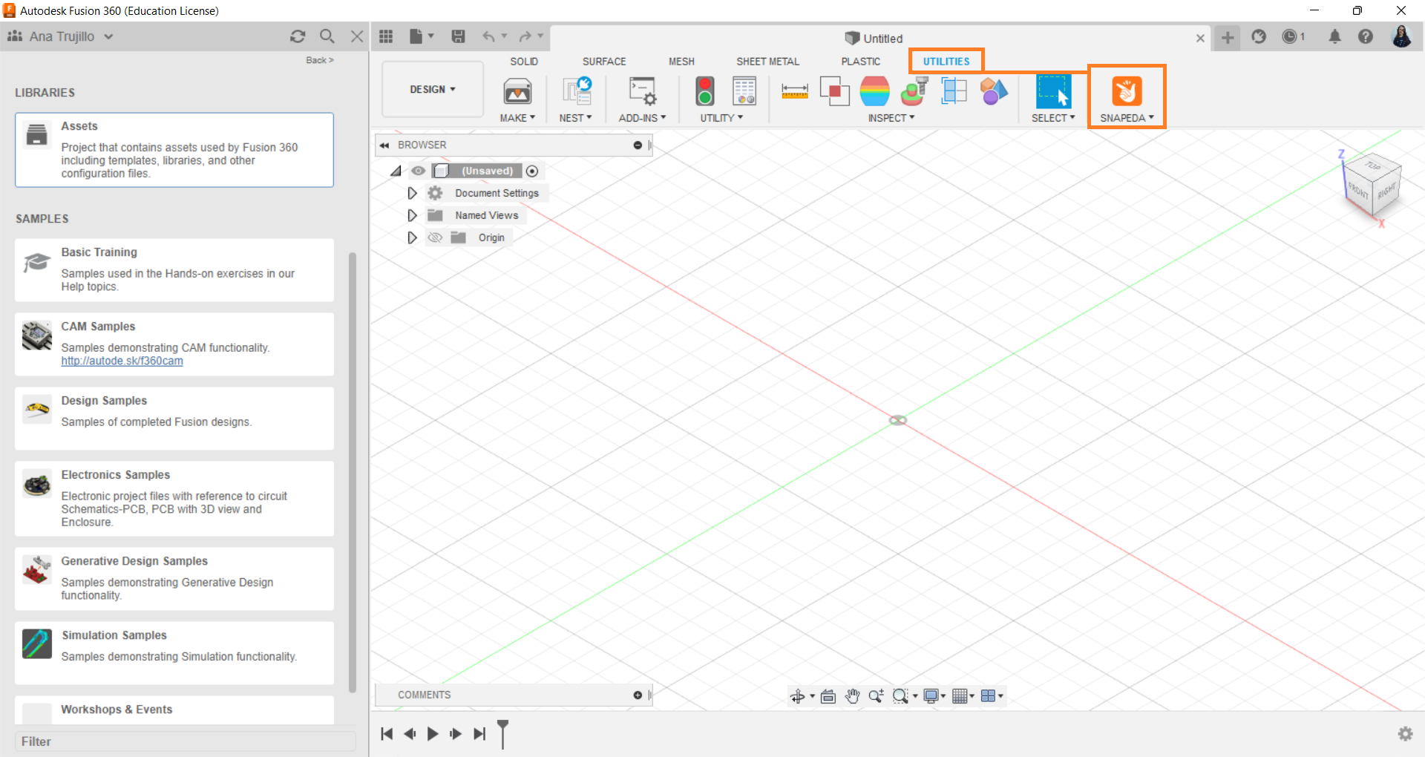Image resolution: width=1425 pixels, height=757 pixels.
Task: Expand the Named Views node
Action: coord(412,215)
